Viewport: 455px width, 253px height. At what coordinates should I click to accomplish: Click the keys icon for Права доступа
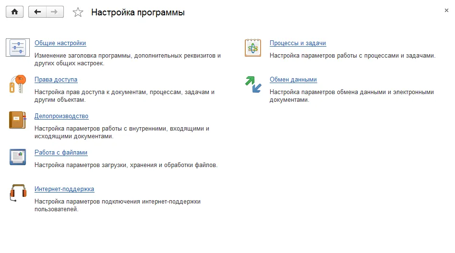[18, 84]
